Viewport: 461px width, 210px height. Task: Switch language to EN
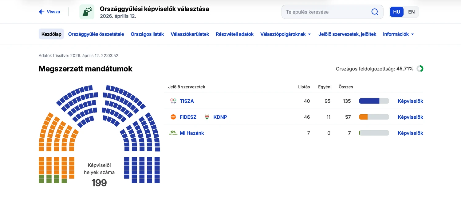click(x=411, y=12)
